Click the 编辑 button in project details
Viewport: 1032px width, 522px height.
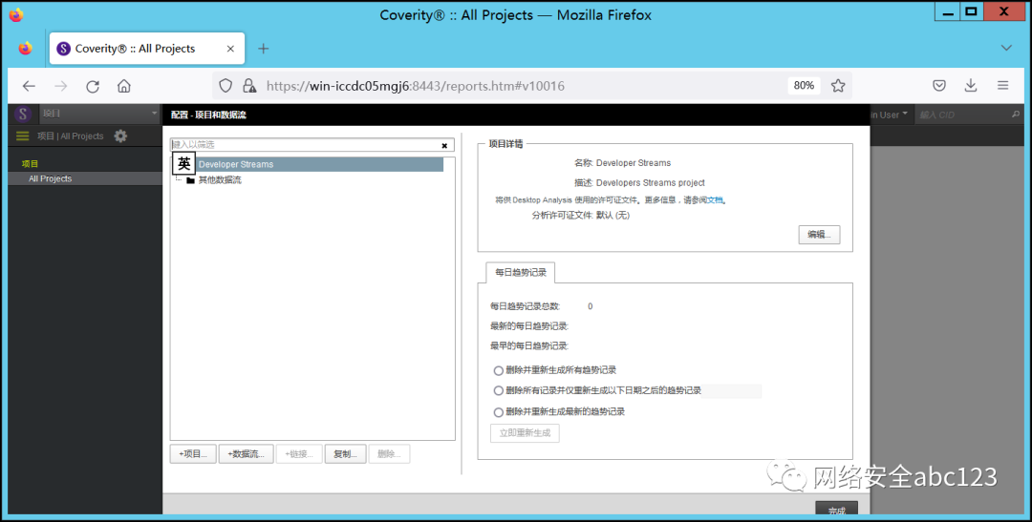coord(820,235)
